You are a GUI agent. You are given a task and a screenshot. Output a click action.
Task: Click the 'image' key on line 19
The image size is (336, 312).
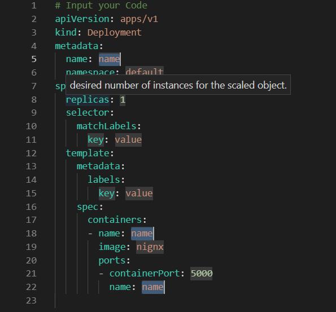coord(112,247)
